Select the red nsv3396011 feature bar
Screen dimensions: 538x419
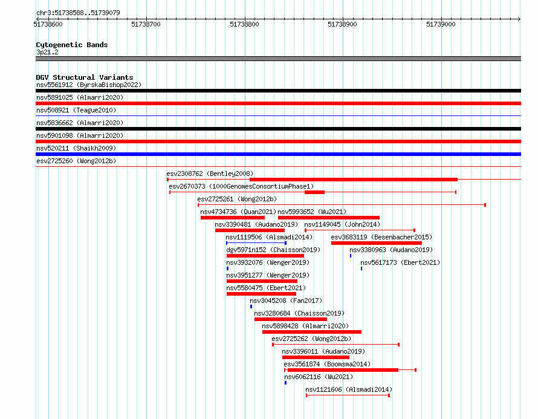click(x=316, y=357)
